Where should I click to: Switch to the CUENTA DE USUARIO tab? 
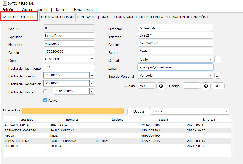pos(58,17)
